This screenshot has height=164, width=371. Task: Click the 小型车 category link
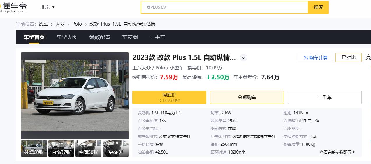click(x=177, y=68)
